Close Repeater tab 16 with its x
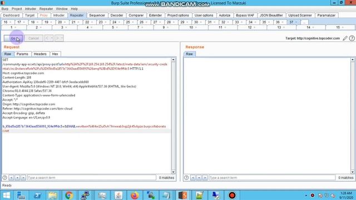Image resolution: width=356 pixels, height=200 pixels. (x=10, y=22)
